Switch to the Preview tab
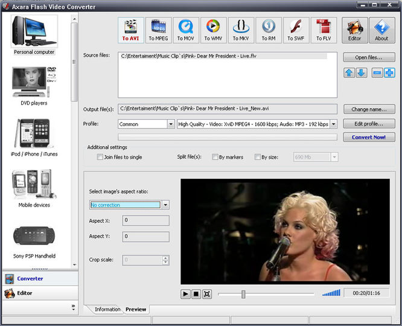The width and height of the screenshot is (402, 326). click(136, 309)
